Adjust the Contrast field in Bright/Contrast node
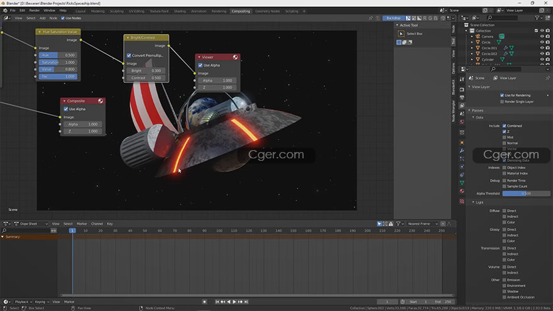 pos(146,78)
